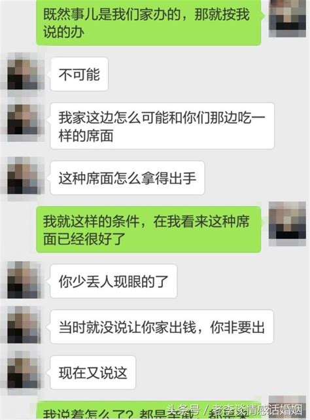This screenshot has width=310, height=420.
Task: Tap avatar next to '你少丢人现眼的了' message
Action: [24, 280]
